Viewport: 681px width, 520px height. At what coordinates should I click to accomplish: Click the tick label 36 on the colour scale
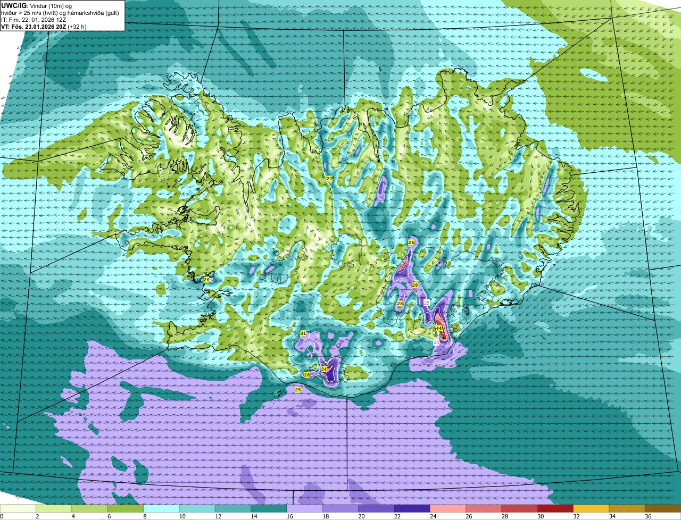click(648, 516)
